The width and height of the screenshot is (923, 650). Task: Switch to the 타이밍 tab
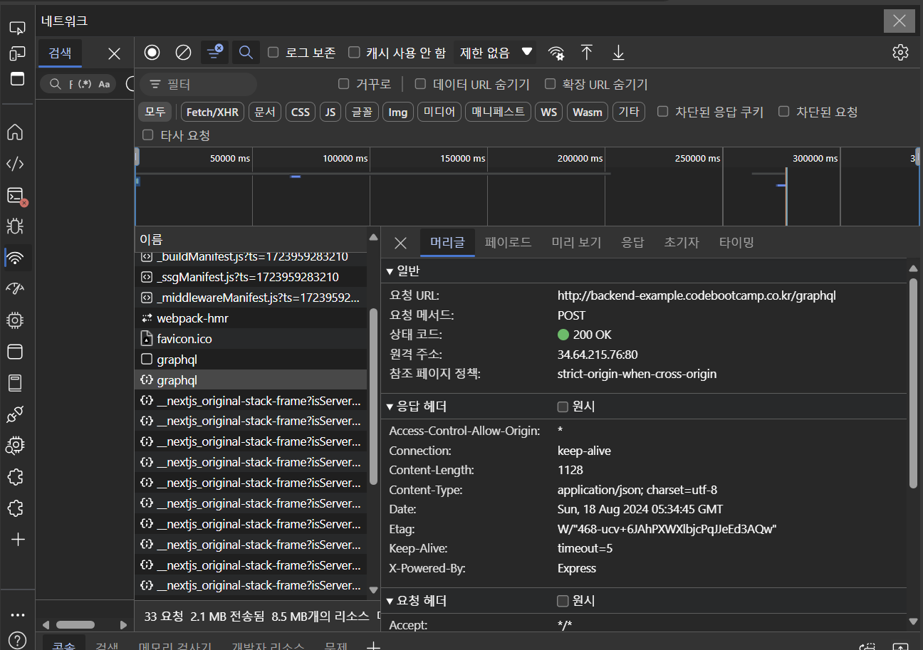pos(736,243)
